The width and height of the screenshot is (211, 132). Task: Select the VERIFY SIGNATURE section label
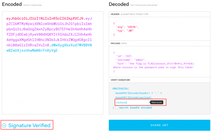point(122,80)
